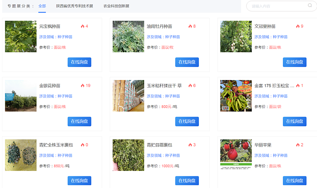The height and width of the screenshot is (188, 317).
Task: Click flame icon beside 文冠果种苗
Action: click(298, 27)
